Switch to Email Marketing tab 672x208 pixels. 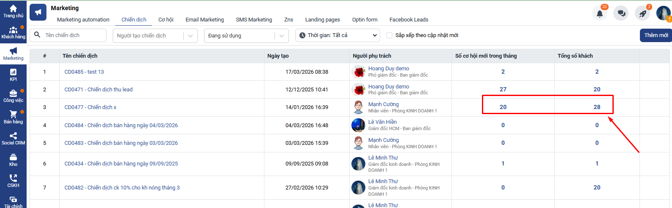(204, 20)
